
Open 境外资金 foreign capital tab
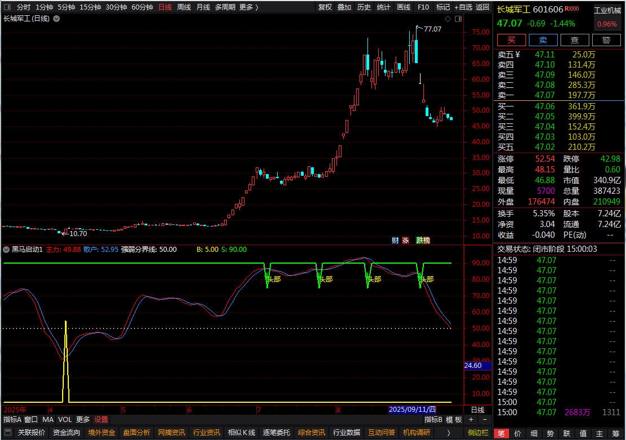click(x=102, y=433)
